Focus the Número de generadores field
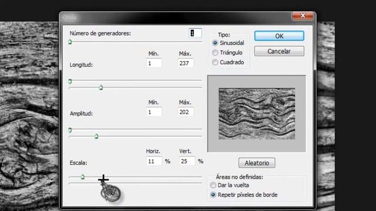Image resolution: width=376 pixels, height=211 pixels. (195, 33)
